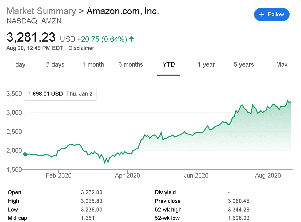Image resolution: width=301 pixels, height=222 pixels.
Task: Click the 52-wk high value
Action: pyautogui.click(x=238, y=210)
